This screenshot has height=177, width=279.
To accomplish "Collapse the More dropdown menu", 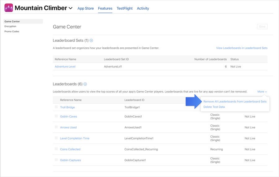I will click(x=262, y=92).
